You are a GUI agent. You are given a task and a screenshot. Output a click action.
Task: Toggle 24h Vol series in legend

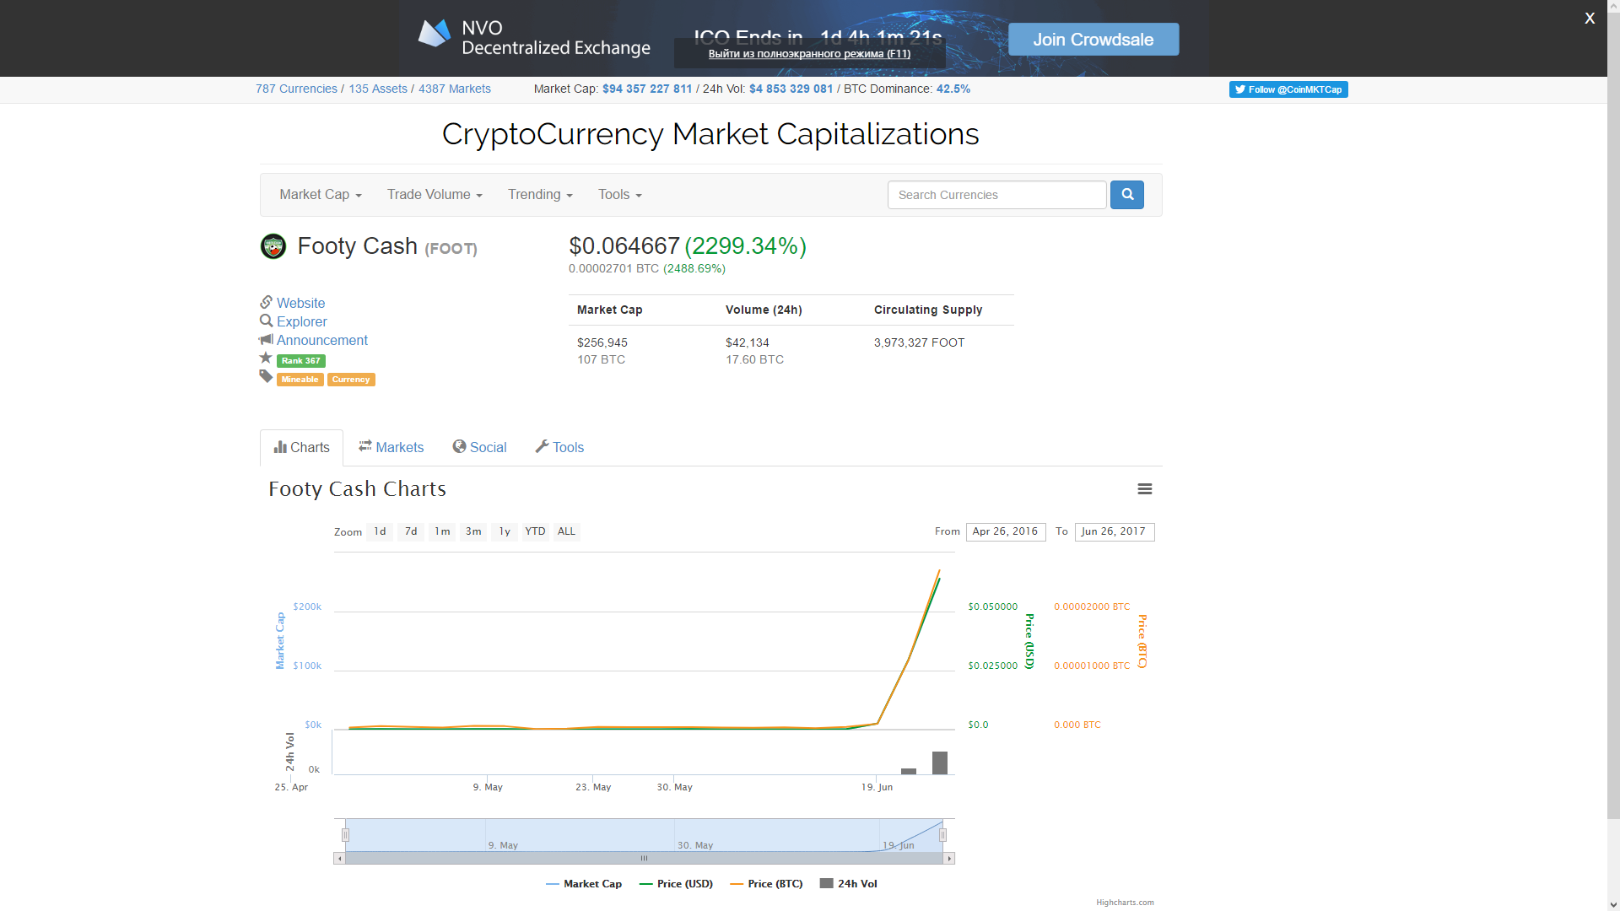coord(849,884)
